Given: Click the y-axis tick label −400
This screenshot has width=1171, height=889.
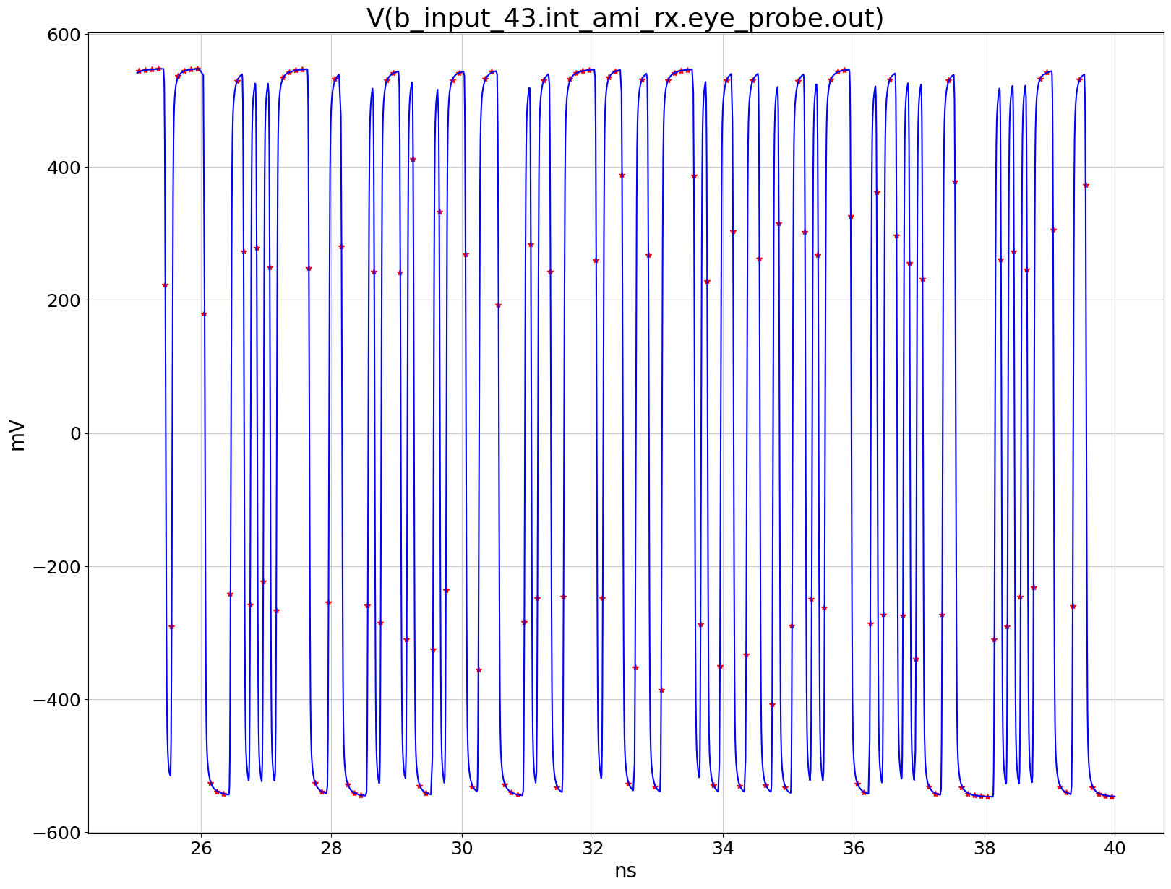Looking at the screenshot, I should [57, 700].
